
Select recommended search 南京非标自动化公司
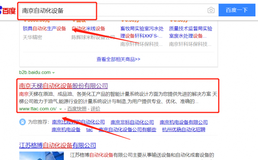click(132, 122)
